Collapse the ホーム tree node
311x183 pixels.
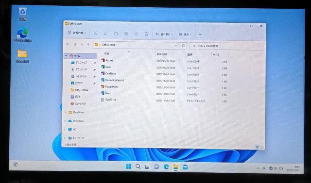[x=66, y=56]
